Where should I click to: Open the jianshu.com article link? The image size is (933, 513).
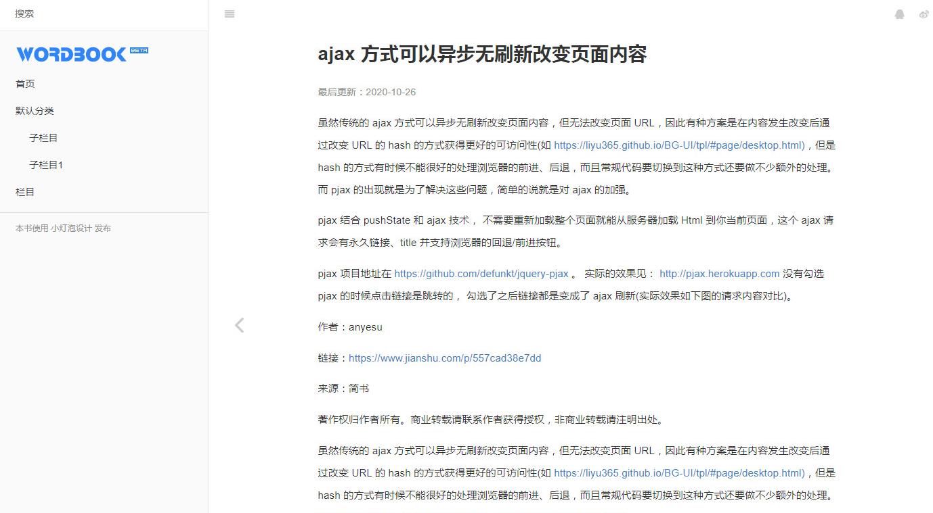pyautogui.click(x=444, y=358)
